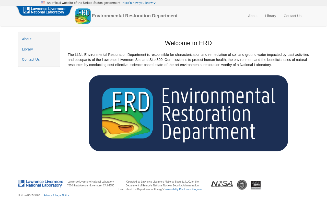Select Contact Us in the left sidebar

[x=31, y=59]
